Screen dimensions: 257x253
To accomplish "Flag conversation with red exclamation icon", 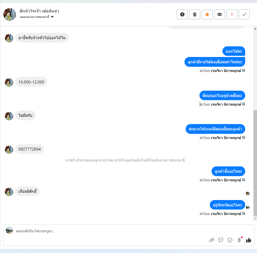I will 232,14.
